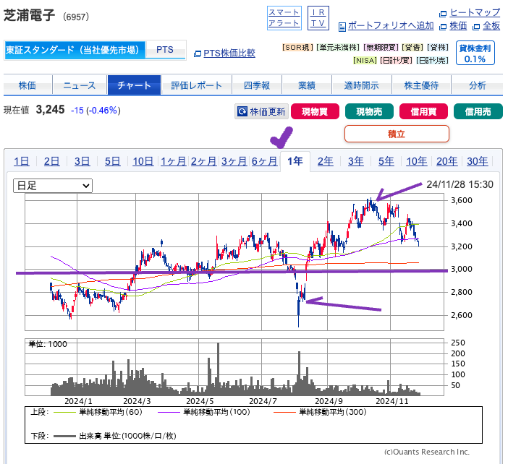
Task: Click the portfolio add document icon
Action: click(342, 27)
